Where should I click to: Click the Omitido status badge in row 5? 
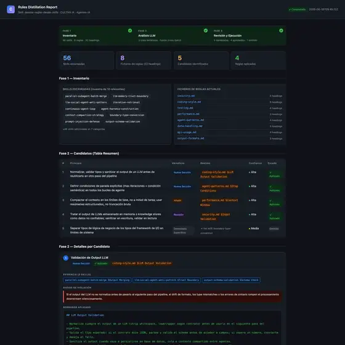click(274, 229)
